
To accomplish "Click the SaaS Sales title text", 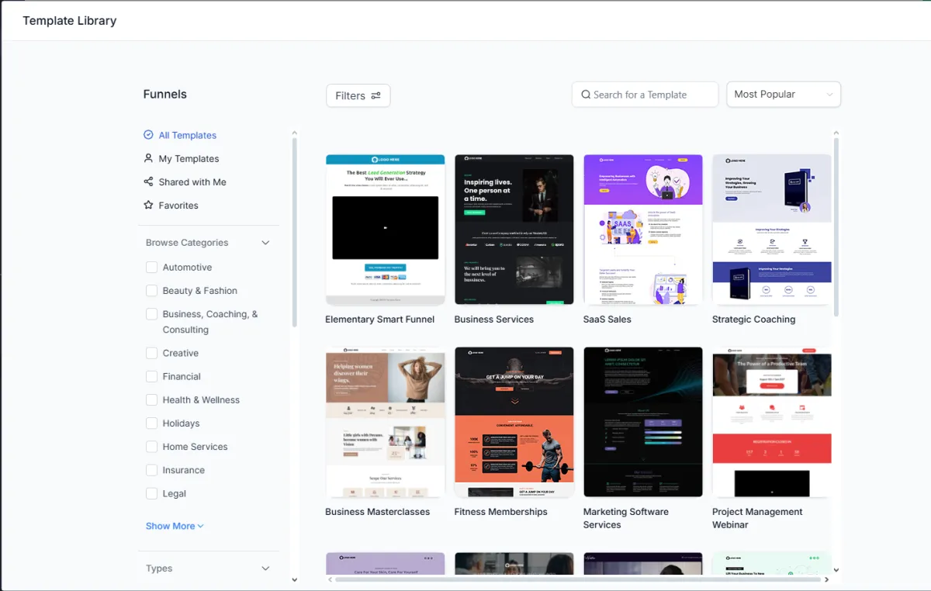I will pyautogui.click(x=607, y=320).
